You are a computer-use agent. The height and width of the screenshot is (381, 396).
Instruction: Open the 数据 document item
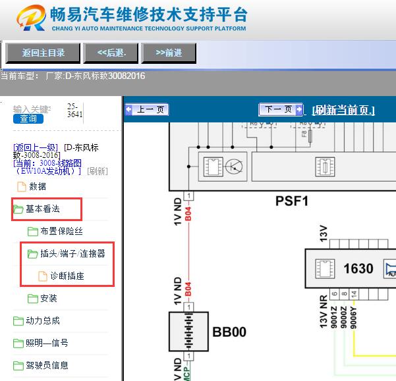tap(38, 186)
